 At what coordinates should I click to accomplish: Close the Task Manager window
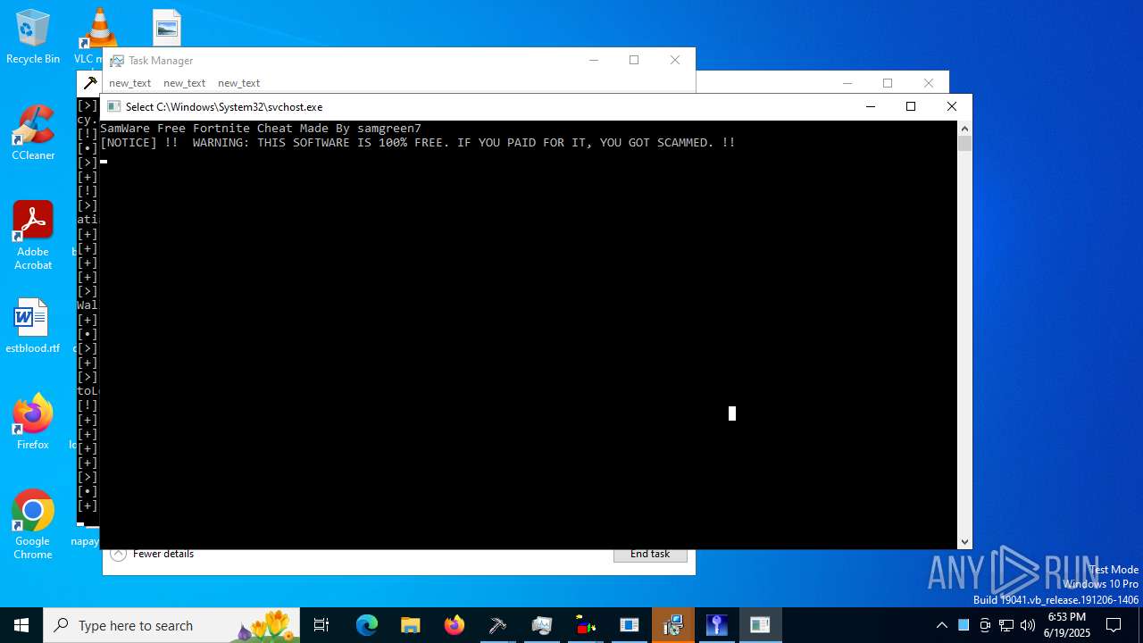(x=675, y=60)
